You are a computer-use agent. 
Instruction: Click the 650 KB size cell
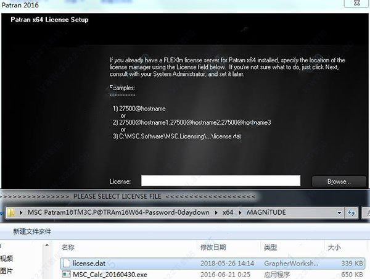click(352, 275)
